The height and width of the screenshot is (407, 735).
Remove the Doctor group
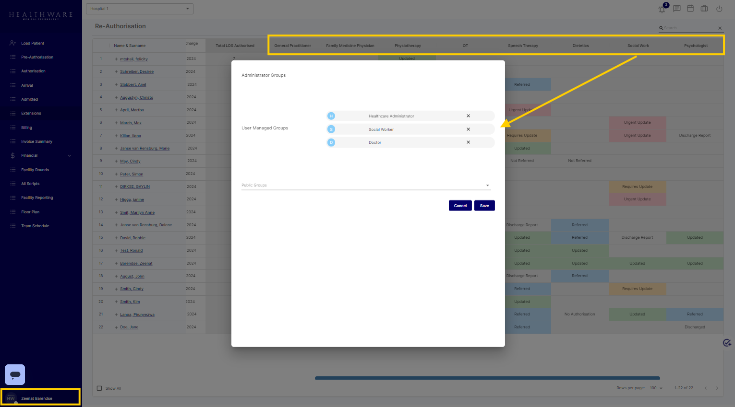pyautogui.click(x=468, y=142)
